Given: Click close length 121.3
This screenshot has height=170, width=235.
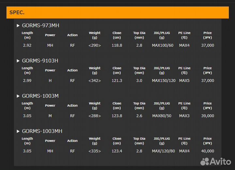Looking at the screenshot, I should click(117, 81).
